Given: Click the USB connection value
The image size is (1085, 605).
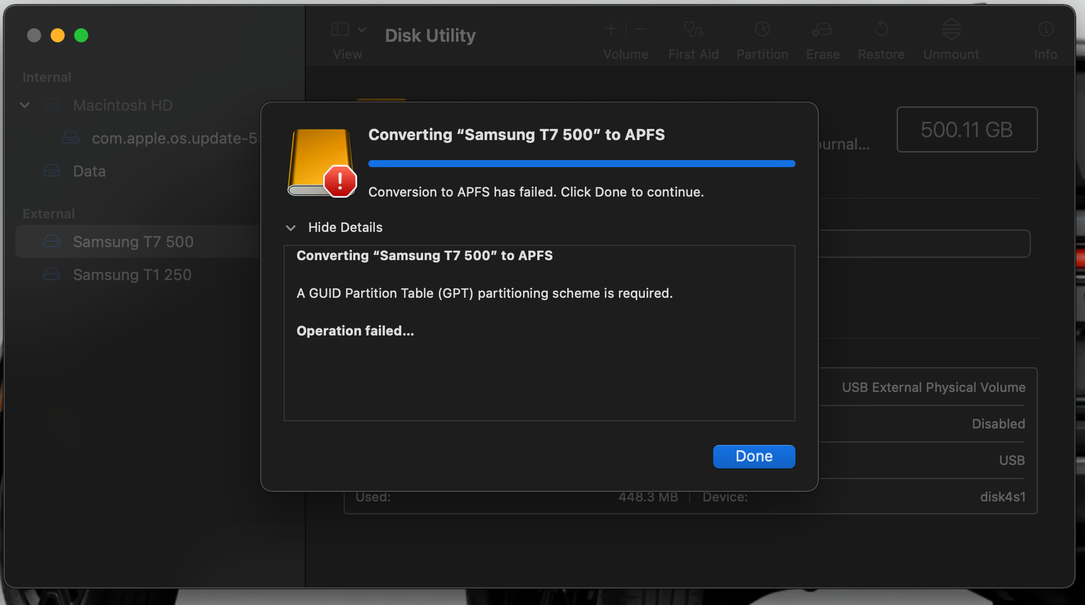Looking at the screenshot, I should [1012, 460].
